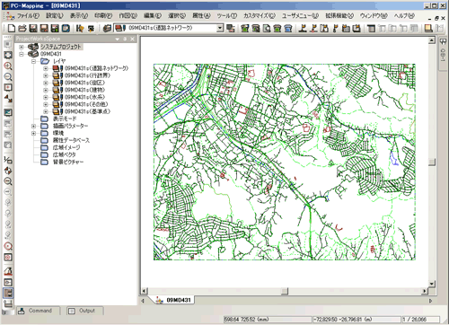449x325 pixels.
Task: Click the red circle magnifier tool
Action: tap(8, 246)
